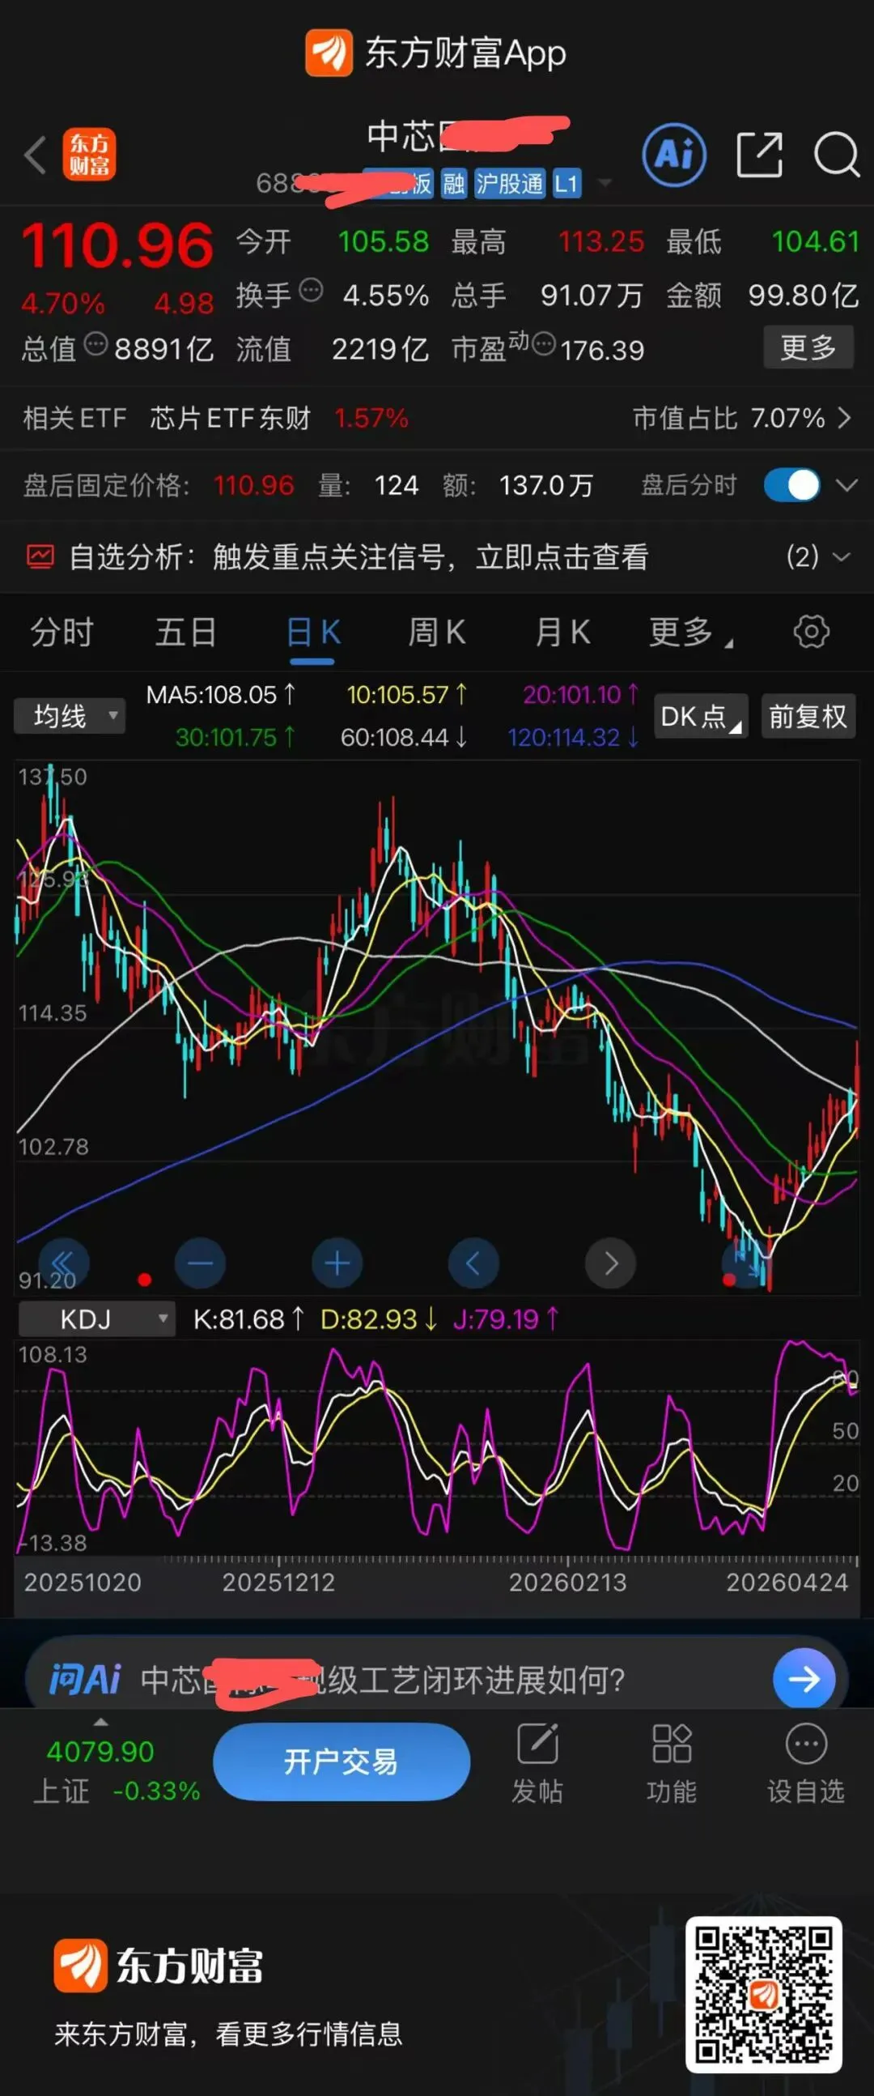874x2096 pixels.
Task: Open the 均线 indicator dropdown
Action: point(70,716)
